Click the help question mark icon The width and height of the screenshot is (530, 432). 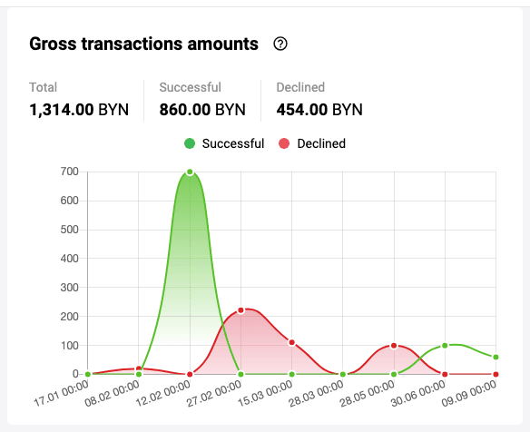pyautogui.click(x=280, y=44)
